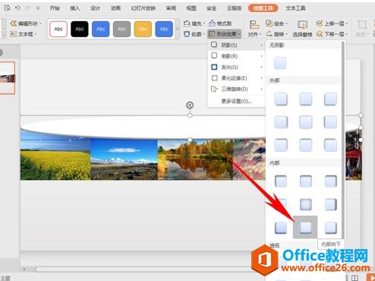Click the 轮廓 outline icon
Image resolution: width=375 pixels, height=281 pixels.
coord(187,33)
